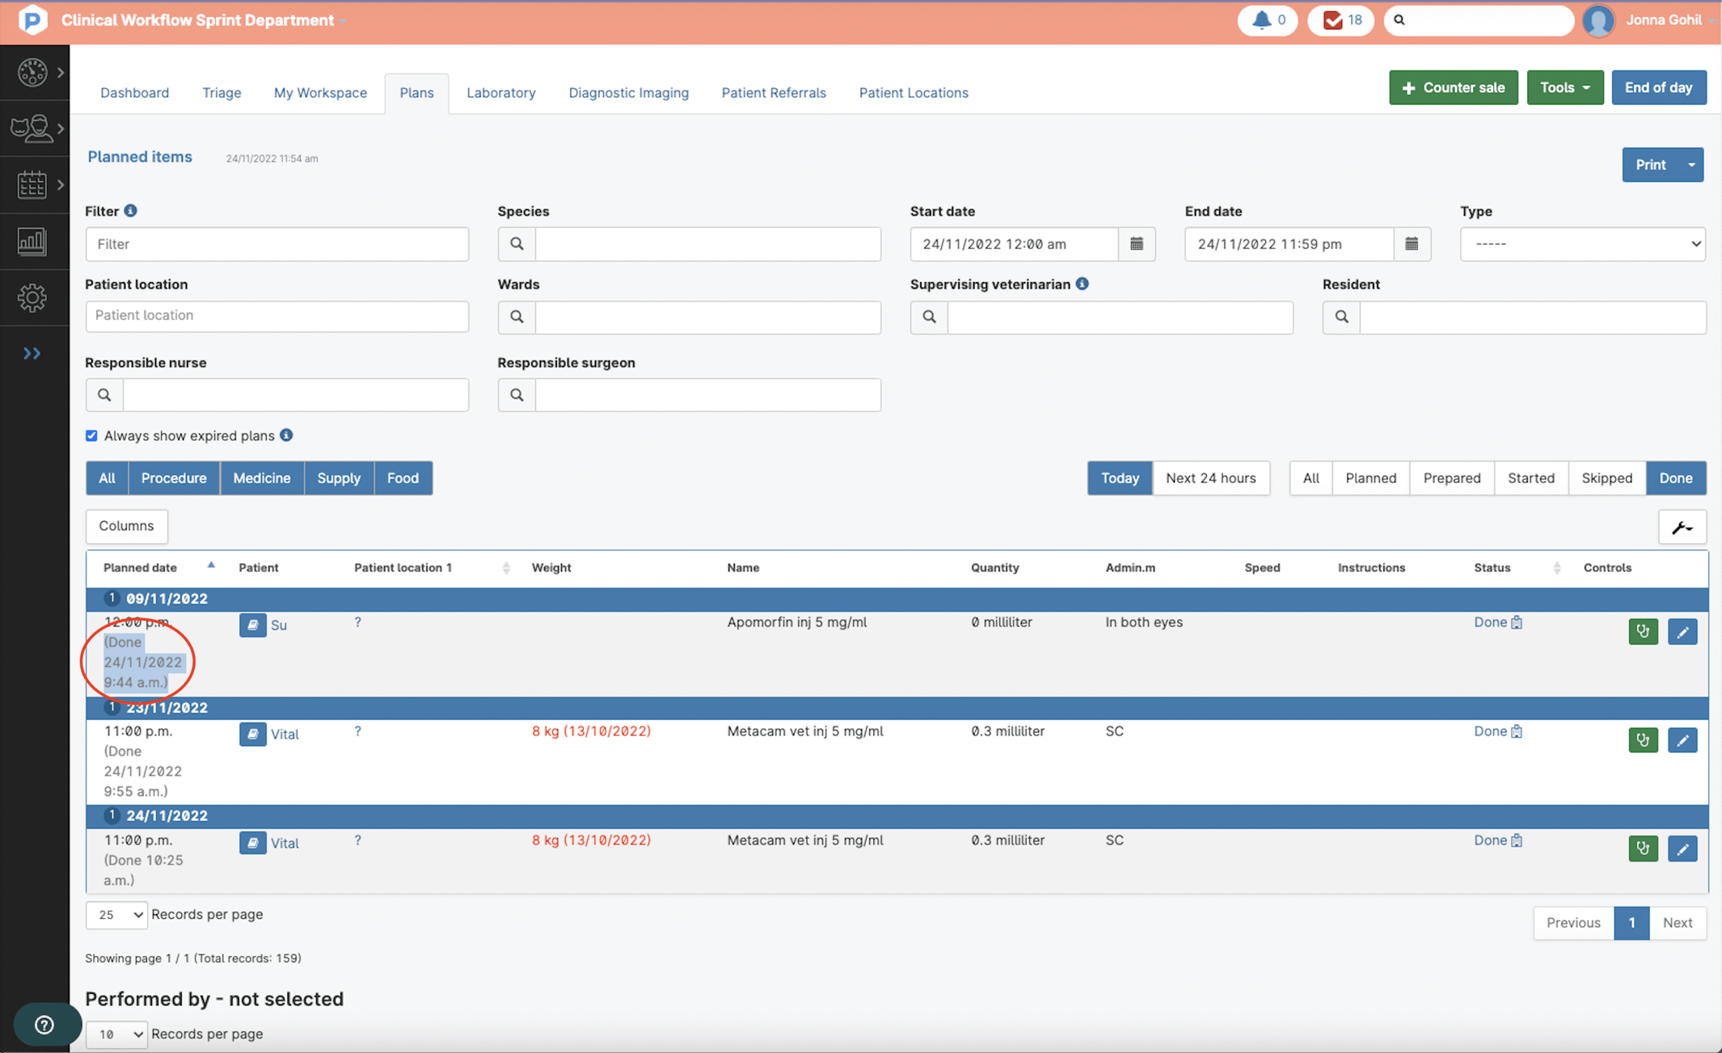Click the calendar picker beside Start date
Screen dimensions: 1722x1053
pyautogui.click(x=1137, y=244)
